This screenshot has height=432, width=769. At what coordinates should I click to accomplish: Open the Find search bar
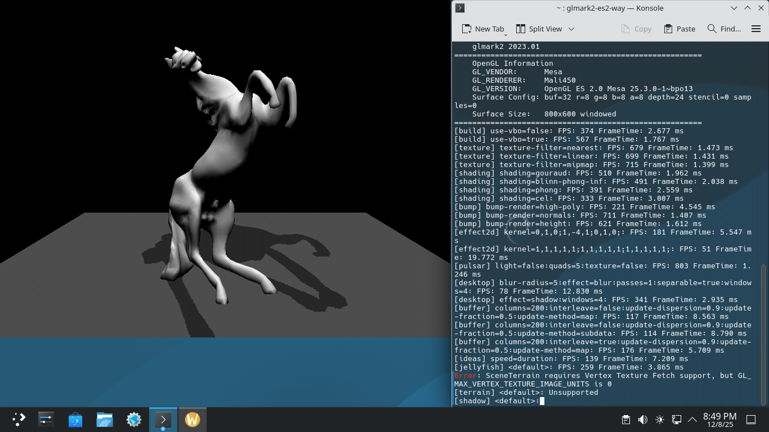point(724,29)
